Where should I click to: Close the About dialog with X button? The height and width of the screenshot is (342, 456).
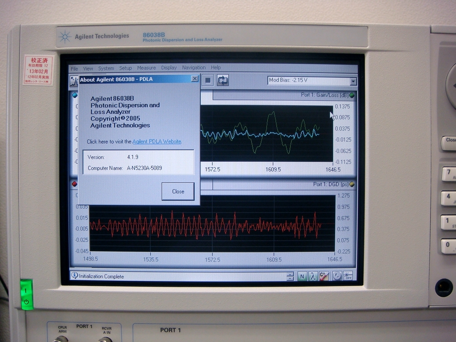194,79
